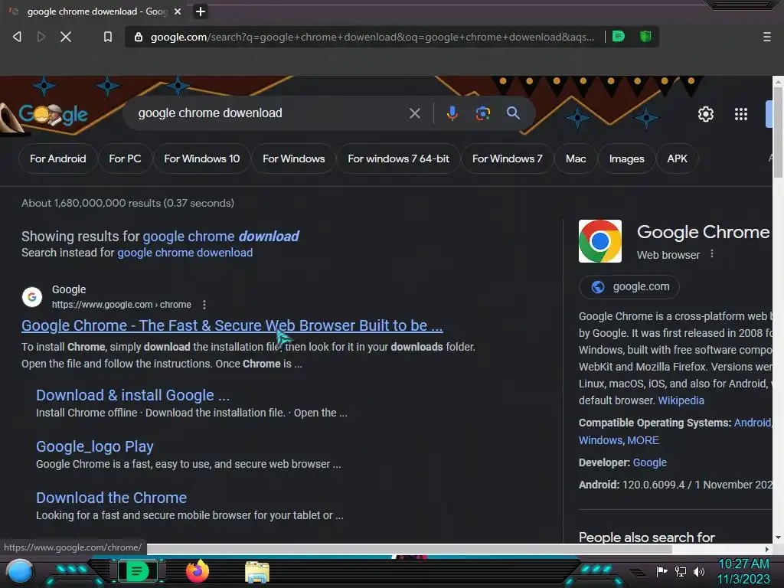This screenshot has height=588, width=784.
Task: Open the browser hamburger menu
Action: tap(766, 37)
